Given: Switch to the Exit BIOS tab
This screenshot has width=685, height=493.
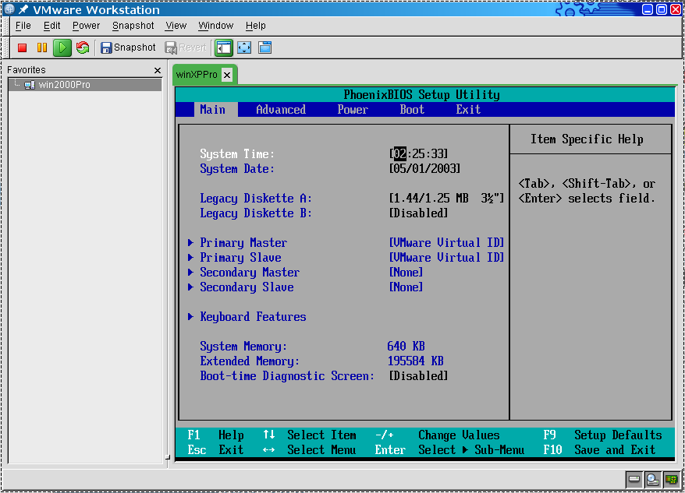Looking at the screenshot, I should 468,110.
